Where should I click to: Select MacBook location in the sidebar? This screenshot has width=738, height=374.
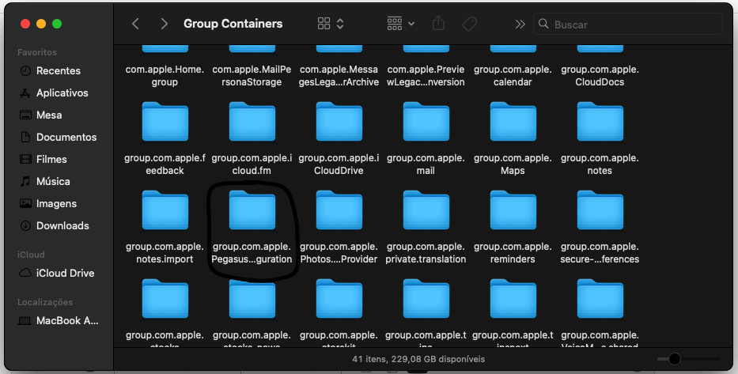pyautogui.click(x=67, y=320)
